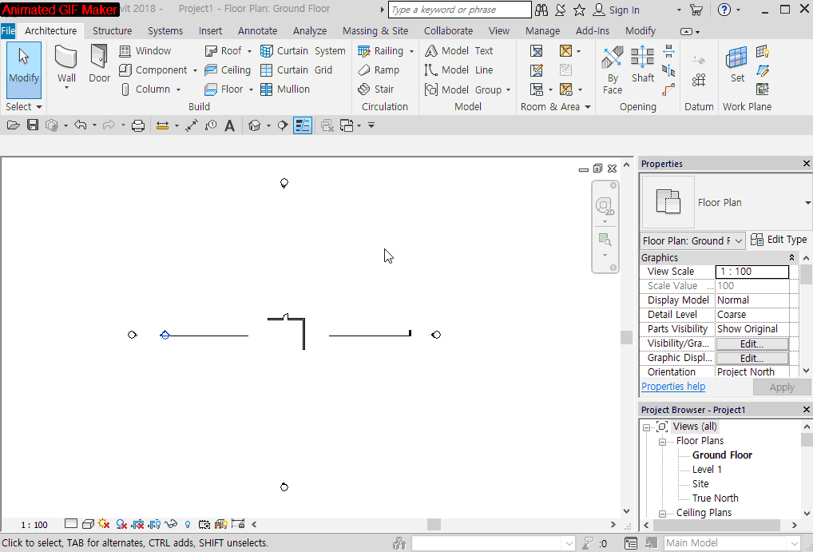This screenshot has height=552, width=813.
Task: Open the Railing dropdown arrow
Action: [411, 51]
